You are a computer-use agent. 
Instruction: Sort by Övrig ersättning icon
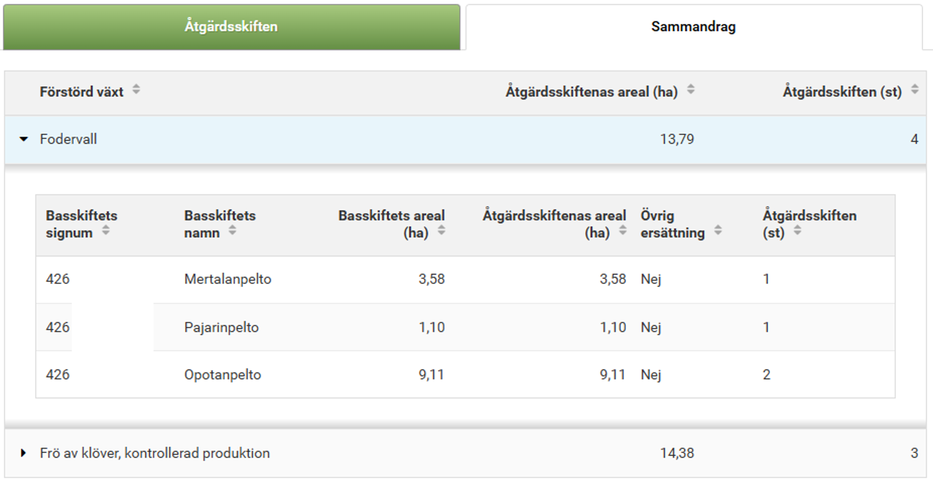[x=718, y=230]
